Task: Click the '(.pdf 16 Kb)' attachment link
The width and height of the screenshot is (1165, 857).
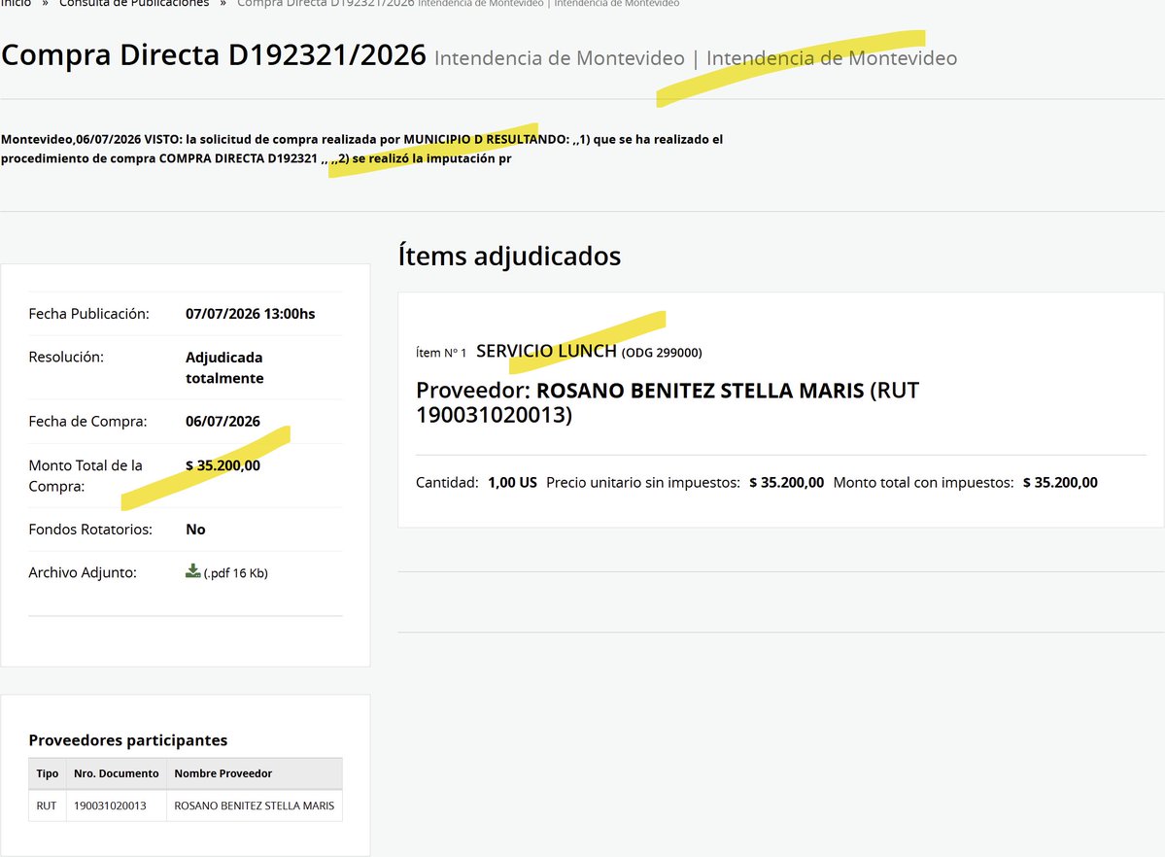Action: click(235, 573)
